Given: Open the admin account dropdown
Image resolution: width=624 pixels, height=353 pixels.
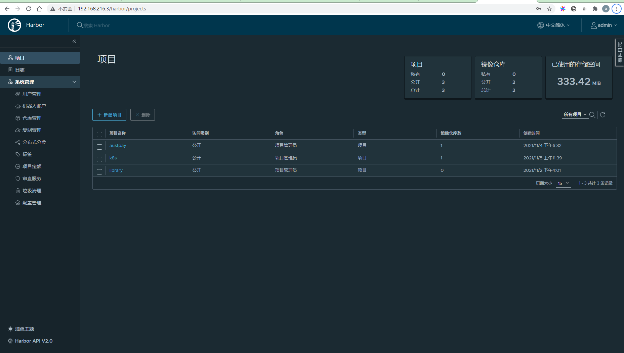Looking at the screenshot, I should pyautogui.click(x=604, y=25).
